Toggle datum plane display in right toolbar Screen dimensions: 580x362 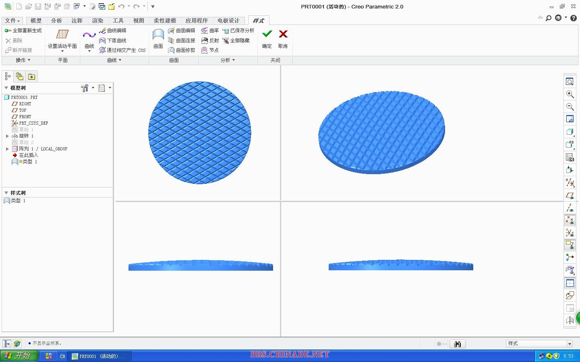pyautogui.click(x=570, y=195)
